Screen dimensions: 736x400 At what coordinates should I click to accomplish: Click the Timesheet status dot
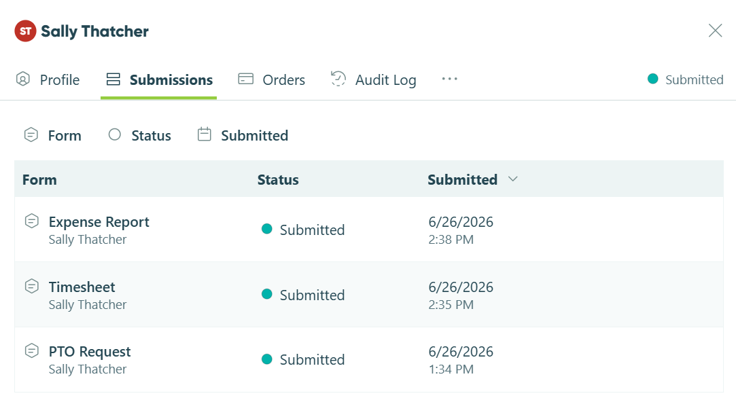click(x=266, y=294)
